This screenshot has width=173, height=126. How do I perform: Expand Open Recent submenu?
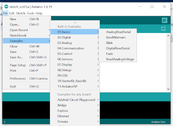tap(26, 30)
